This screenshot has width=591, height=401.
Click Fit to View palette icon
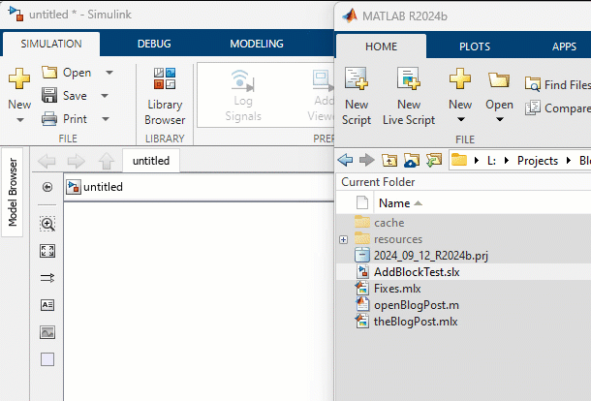pyautogui.click(x=47, y=251)
